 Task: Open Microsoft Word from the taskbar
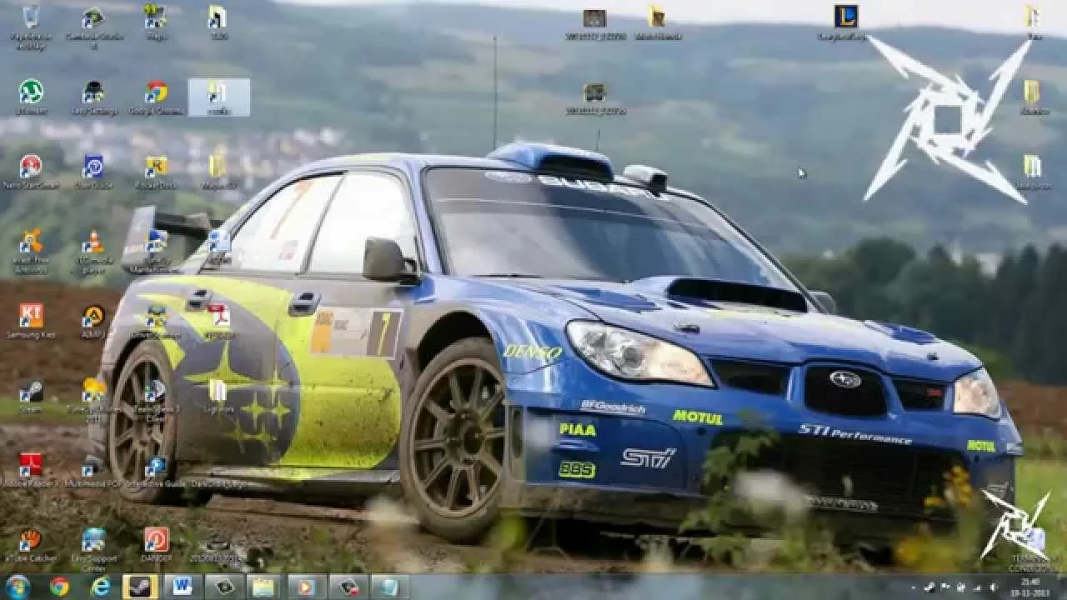pos(182,587)
